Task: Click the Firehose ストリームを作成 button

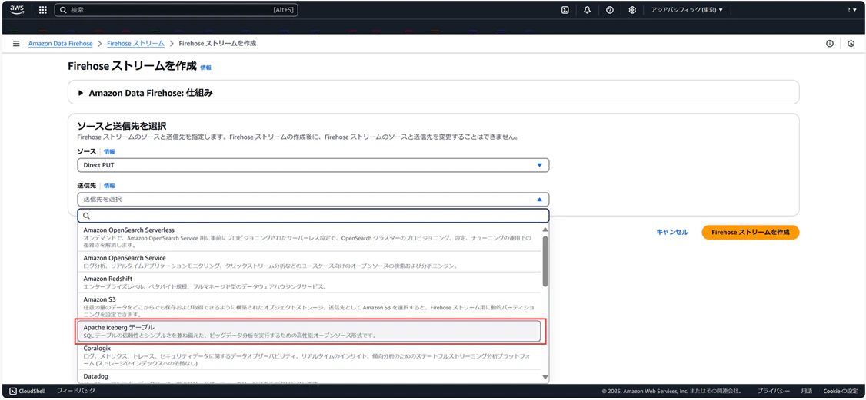Action: pyautogui.click(x=751, y=233)
